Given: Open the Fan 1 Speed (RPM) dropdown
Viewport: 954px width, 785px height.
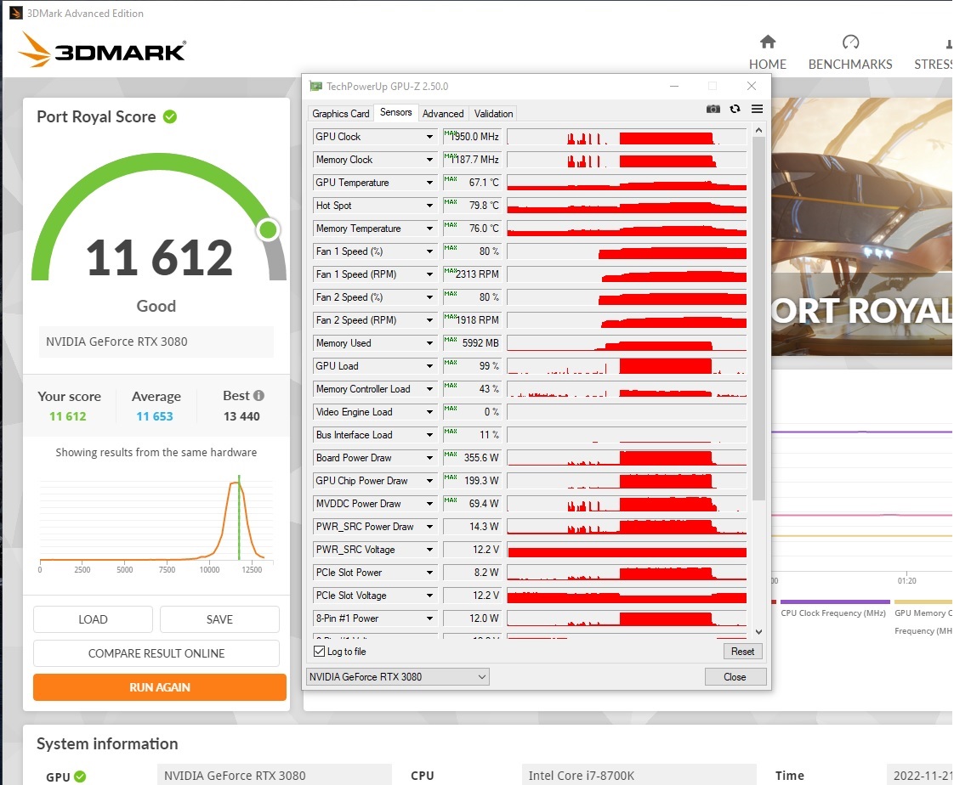Looking at the screenshot, I should click(x=429, y=274).
